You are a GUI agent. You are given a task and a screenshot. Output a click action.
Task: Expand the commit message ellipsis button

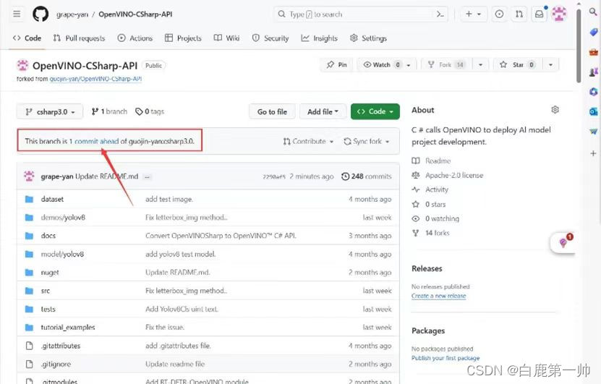[147, 176]
